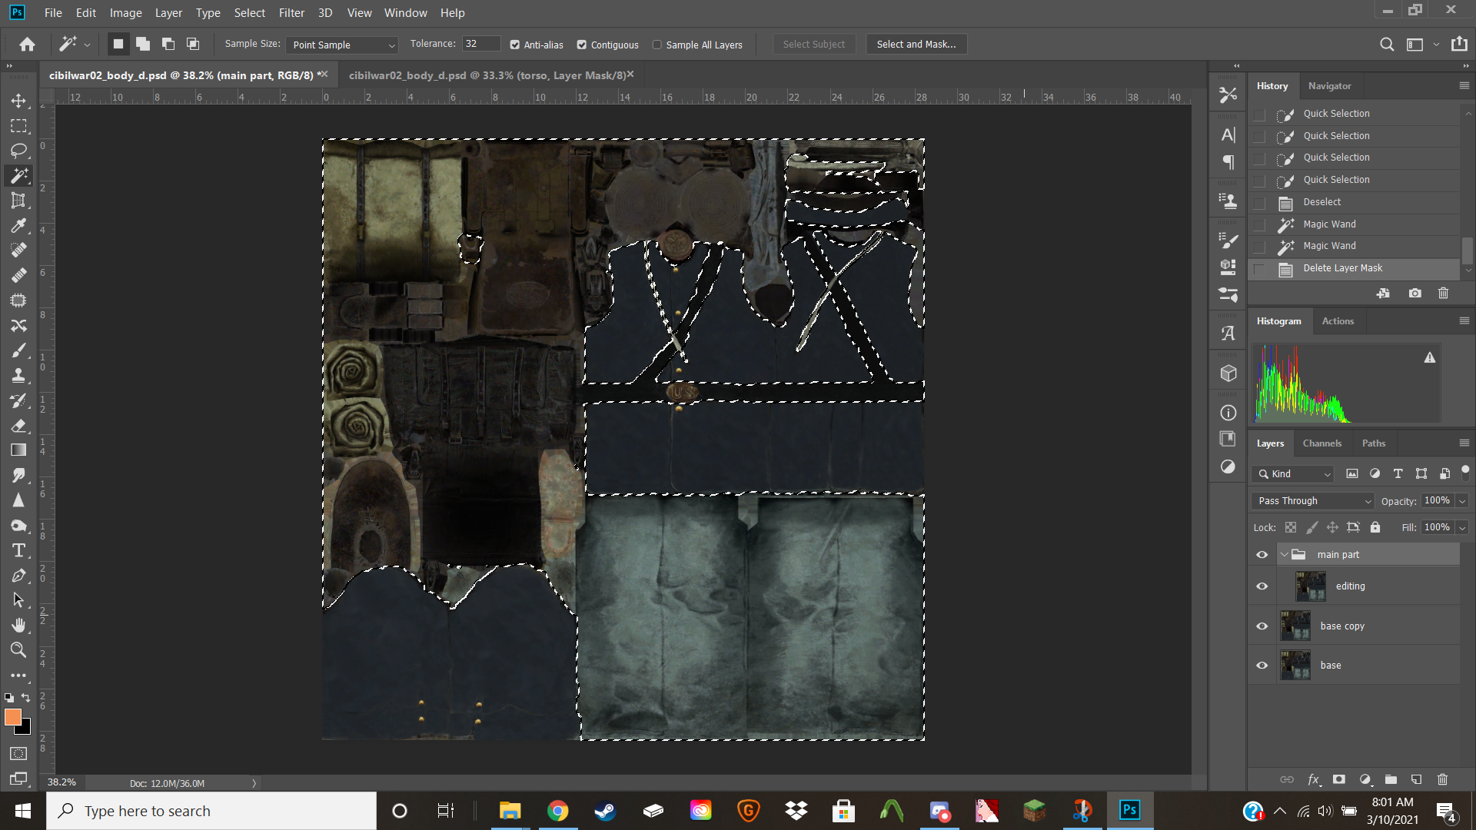The image size is (1476, 830).
Task: Open the blend mode Pass Through dropdown
Action: point(1313,500)
